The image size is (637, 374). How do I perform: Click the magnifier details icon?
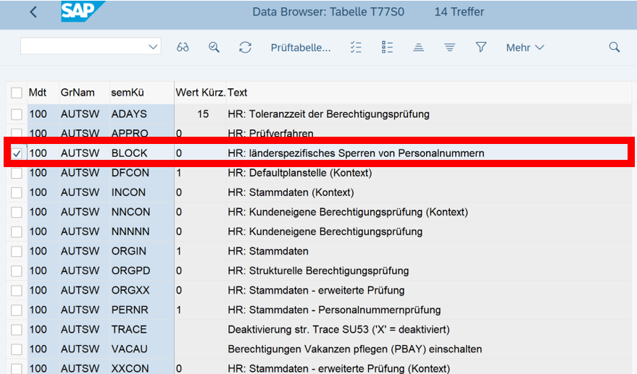(x=214, y=48)
